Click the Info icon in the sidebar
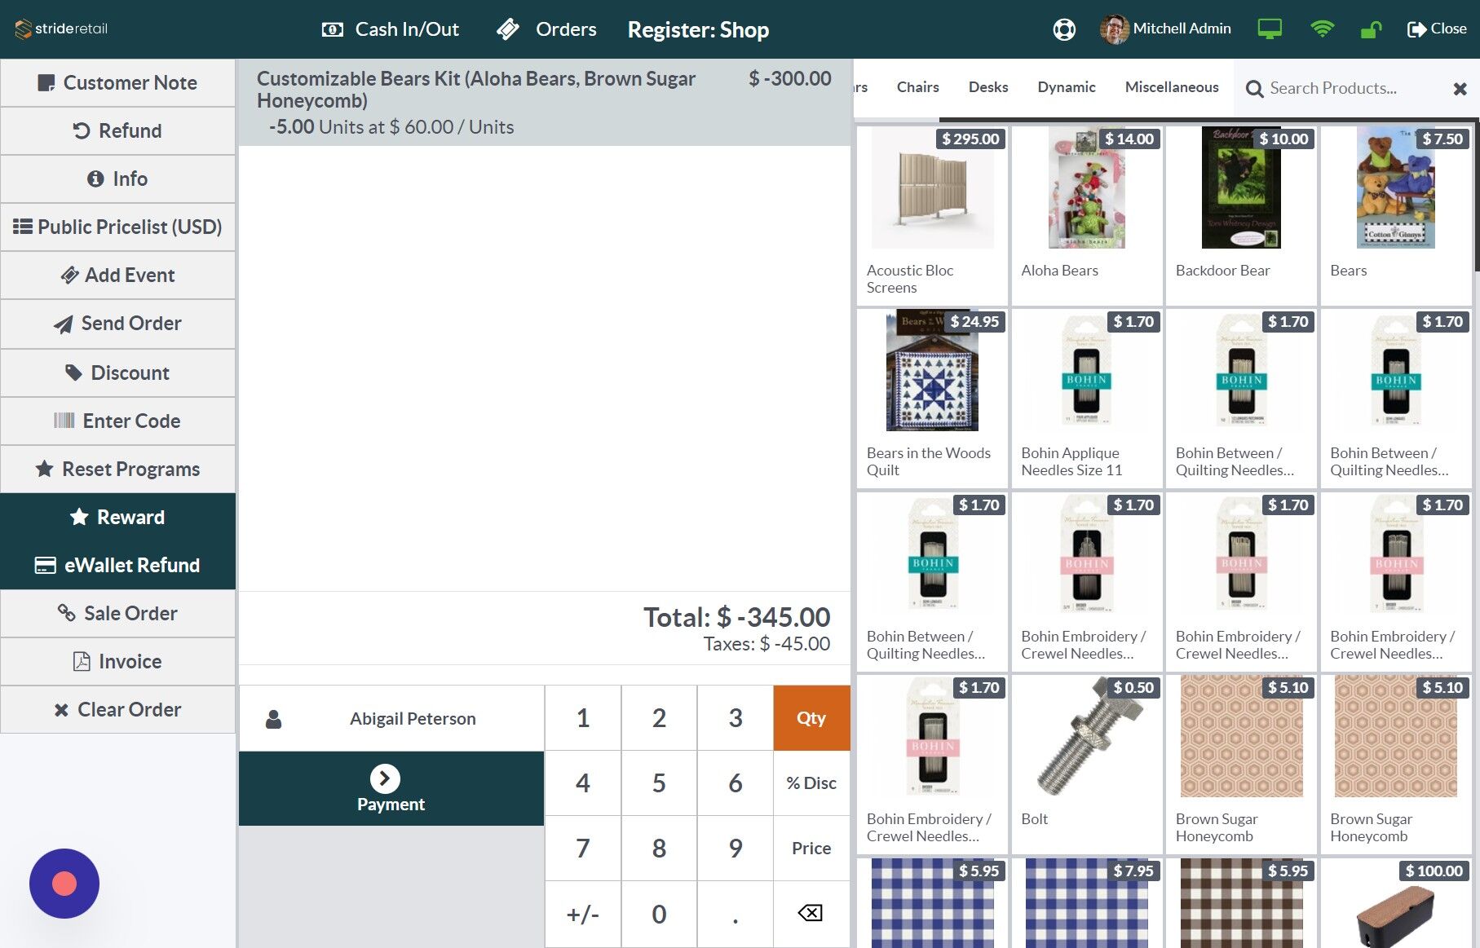This screenshot has height=948, width=1480. point(96,179)
